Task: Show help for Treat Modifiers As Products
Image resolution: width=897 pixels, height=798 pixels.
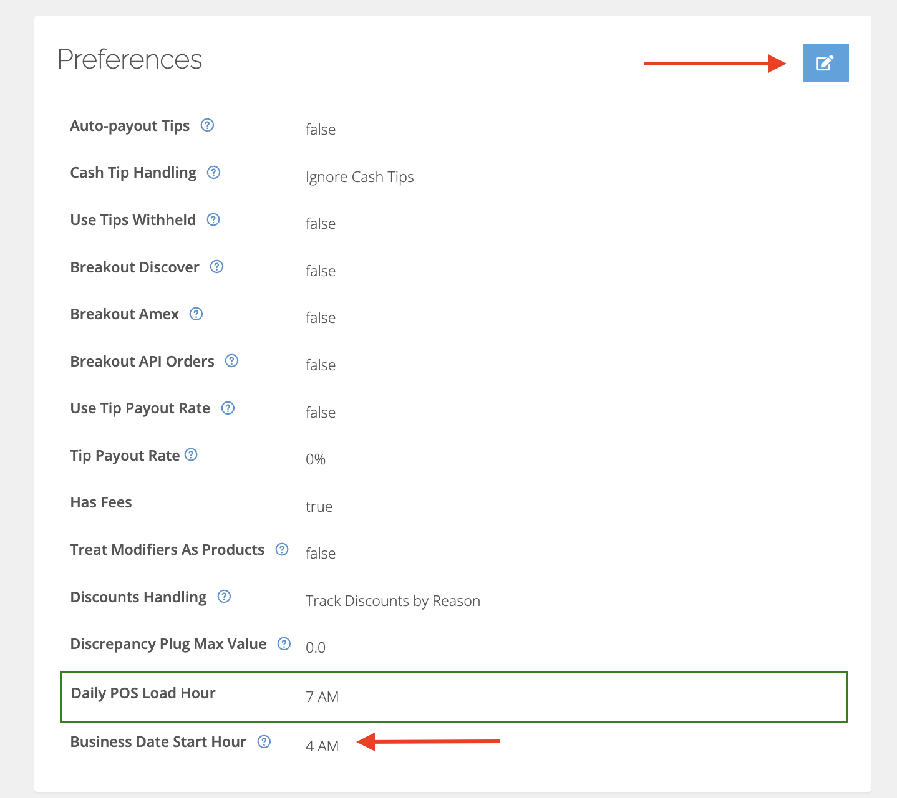Action: [282, 549]
